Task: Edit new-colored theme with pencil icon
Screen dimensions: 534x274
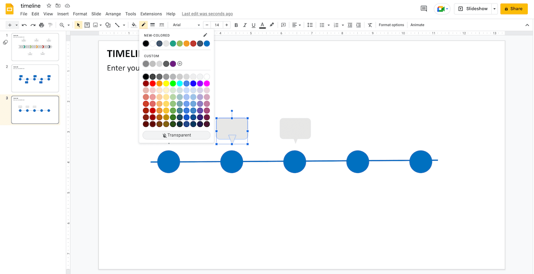Action: [205, 35]
